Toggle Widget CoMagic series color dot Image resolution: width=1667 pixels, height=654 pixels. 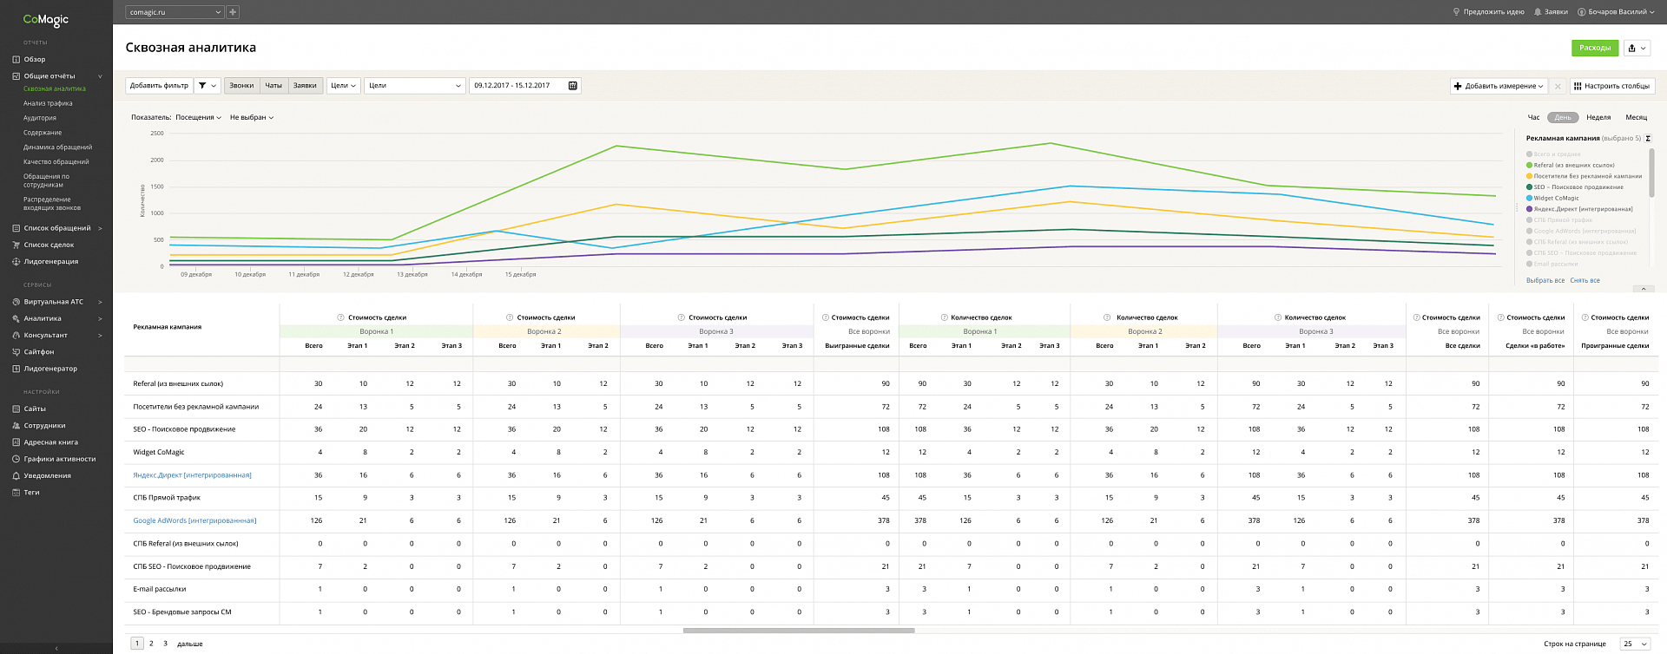1529,199
